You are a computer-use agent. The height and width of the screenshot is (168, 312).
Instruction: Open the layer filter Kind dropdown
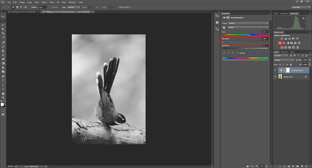pyautogui.click(x=281, y=55)
